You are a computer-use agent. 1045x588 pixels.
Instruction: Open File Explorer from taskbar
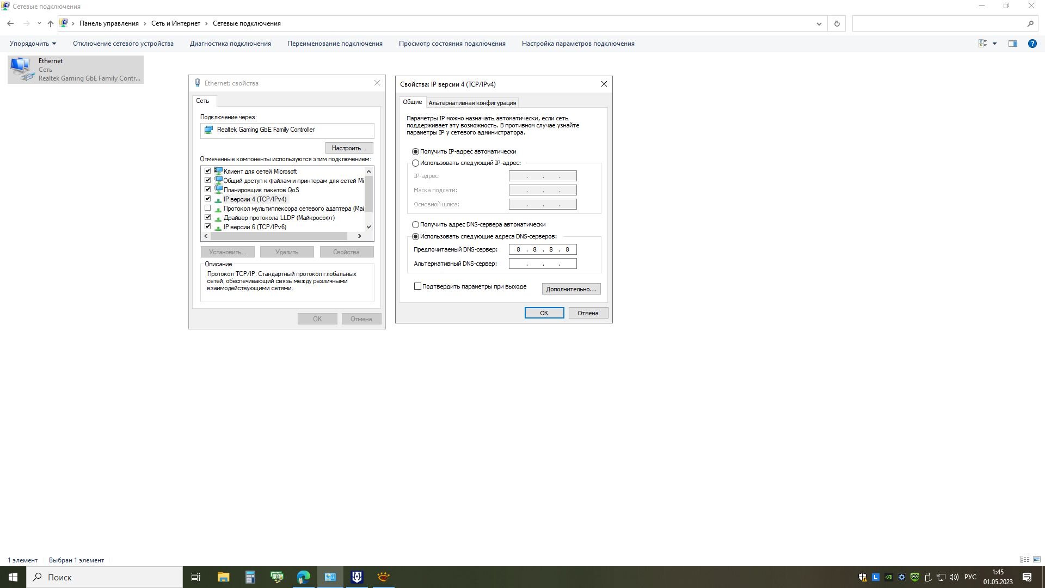click(223, 577)
